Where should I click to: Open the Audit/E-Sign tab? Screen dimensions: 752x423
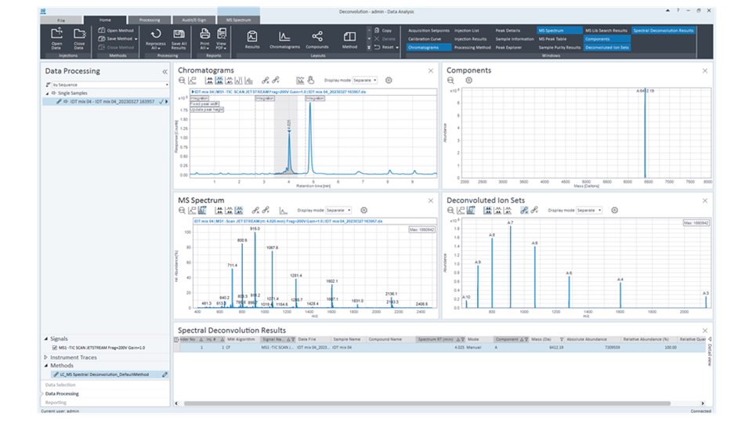pyautogui.click(x=193, y=20)
